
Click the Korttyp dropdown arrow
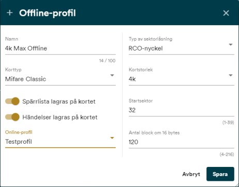click(112, 75)
